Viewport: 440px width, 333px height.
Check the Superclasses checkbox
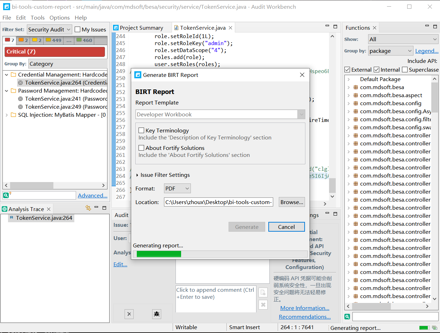(x=405, y=70)
